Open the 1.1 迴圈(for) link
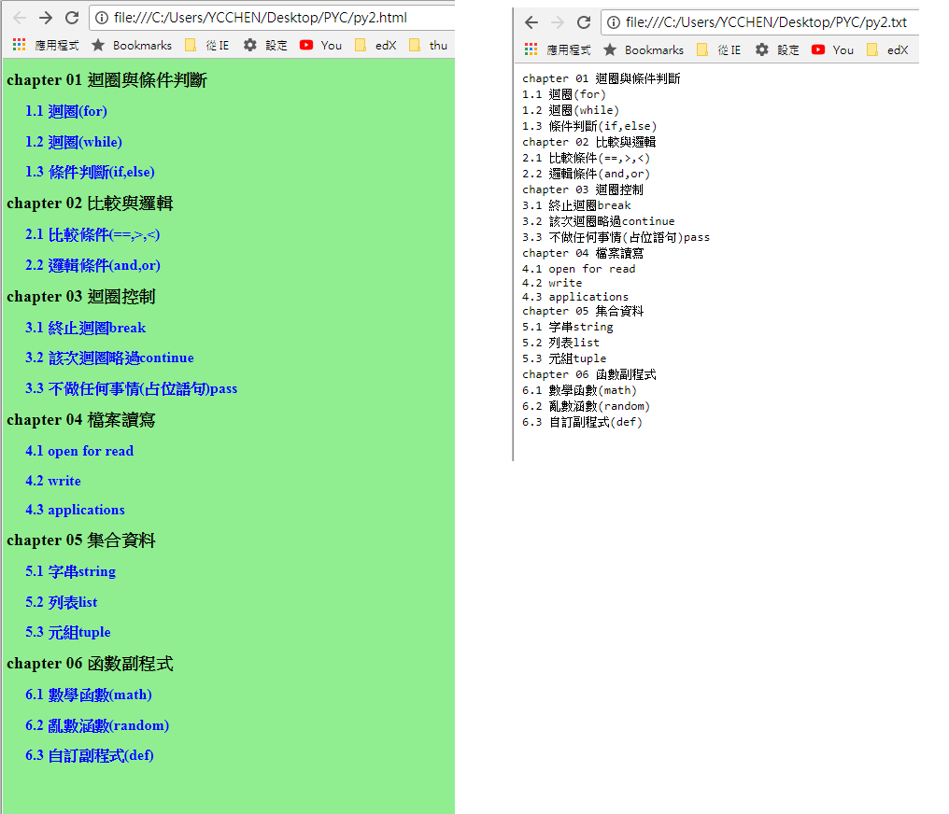The image size is (949, 814). [x=66, y=111]
